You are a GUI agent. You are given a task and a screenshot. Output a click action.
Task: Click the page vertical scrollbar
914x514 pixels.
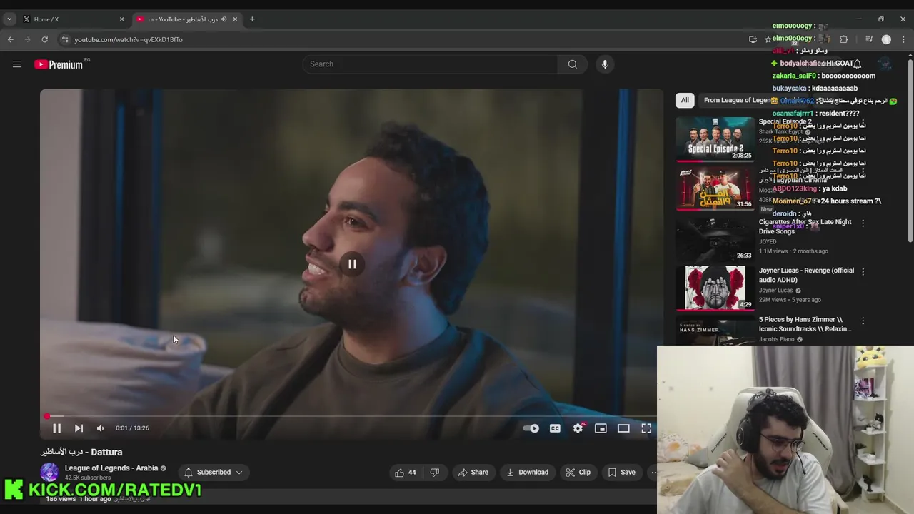coord(910,150)
